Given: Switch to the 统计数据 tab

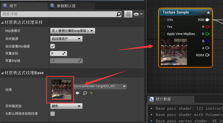Looking at the screenshot, I should click(170, 99).
